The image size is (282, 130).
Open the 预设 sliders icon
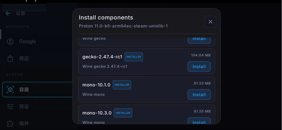(x=10, y=106)
